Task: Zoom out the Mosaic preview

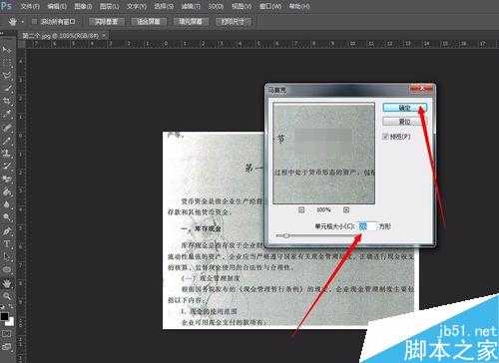Action: [x=301, y=210]
